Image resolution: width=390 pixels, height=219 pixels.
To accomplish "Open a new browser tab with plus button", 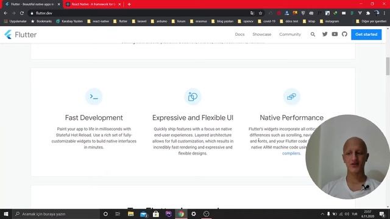I will click(129, 4).
